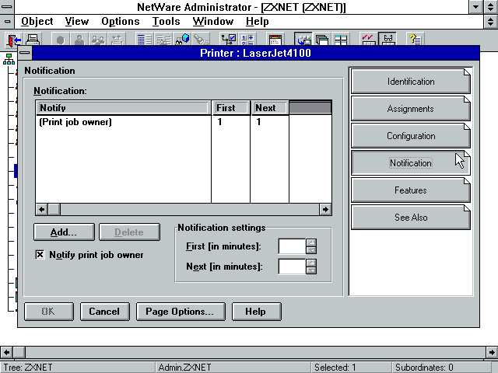Click the eyeglasses toolbar icon
Image resolution: width=498 pixels, height=373 pixels.
click(x=388, y=40)
